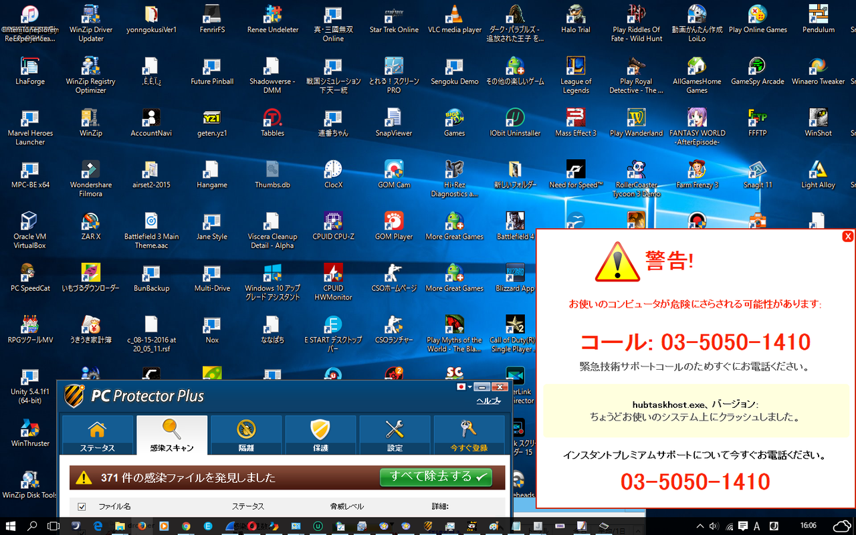The image size is (856, 535).
Task: Open the Blizzard App desktop shortcut
Action: click(x=515, y=278)
